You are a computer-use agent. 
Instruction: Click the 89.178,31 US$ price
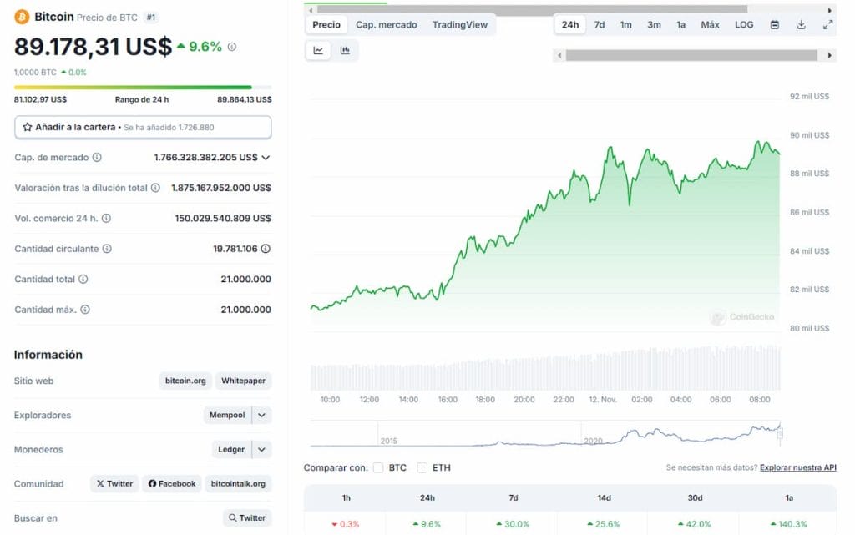tap(93, 47)
